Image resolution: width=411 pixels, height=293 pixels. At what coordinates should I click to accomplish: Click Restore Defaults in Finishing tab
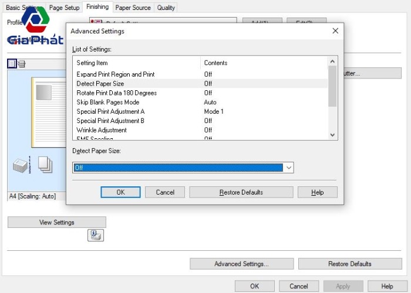click(350, 264)
